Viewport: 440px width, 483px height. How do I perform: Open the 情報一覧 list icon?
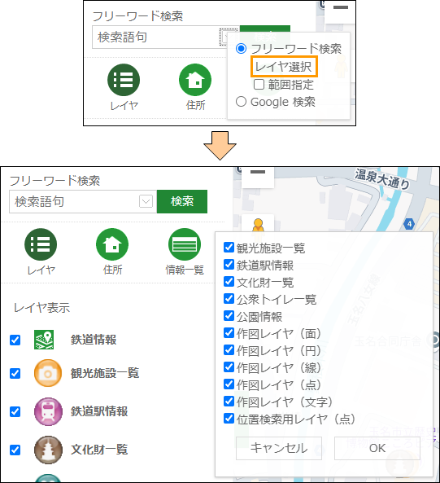tap(185, 244)
